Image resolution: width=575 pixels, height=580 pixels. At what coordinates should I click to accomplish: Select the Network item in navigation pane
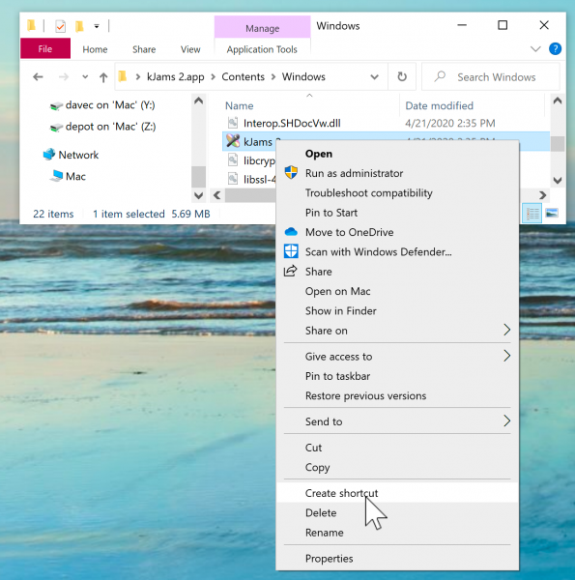[x=78, y=155]
